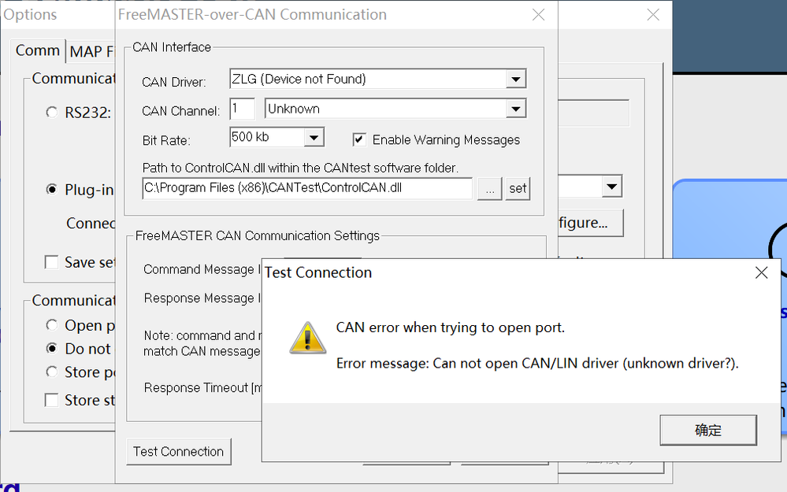Click the browse (...) button for ControlCAN.dll path
The image size is (787, 492).
(x=489, y=189)
